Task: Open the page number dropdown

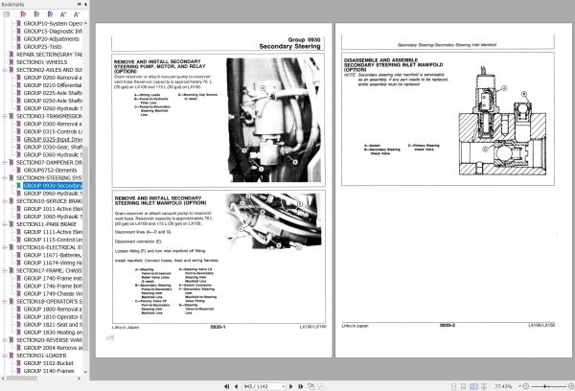Action: (x=283, y=386)
